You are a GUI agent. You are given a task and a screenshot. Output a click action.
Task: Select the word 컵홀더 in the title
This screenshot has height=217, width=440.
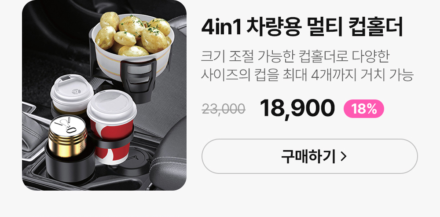(x=375, y=27)
